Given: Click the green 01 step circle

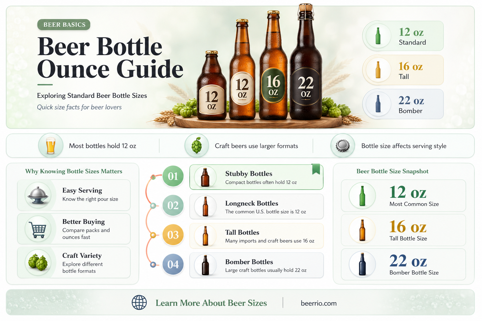Looking at the screenshot, I should (x=173, y=176).
